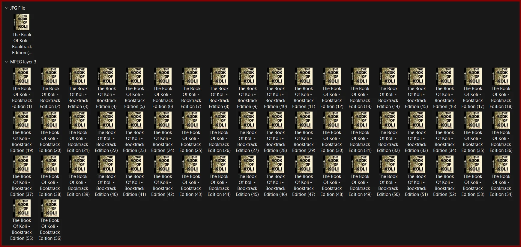Select MP3 file Booktrack Edition (15)
521x247 pixels.
(x=417, y=89)
